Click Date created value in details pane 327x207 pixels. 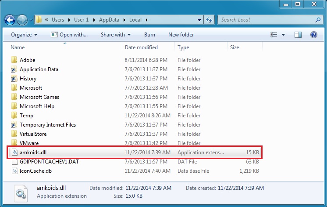click(x=241, y=188)
